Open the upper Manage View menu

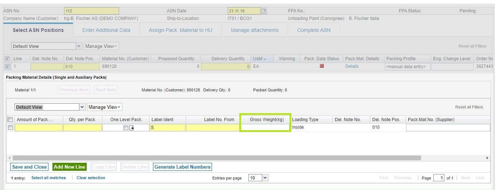coord(101,46)
